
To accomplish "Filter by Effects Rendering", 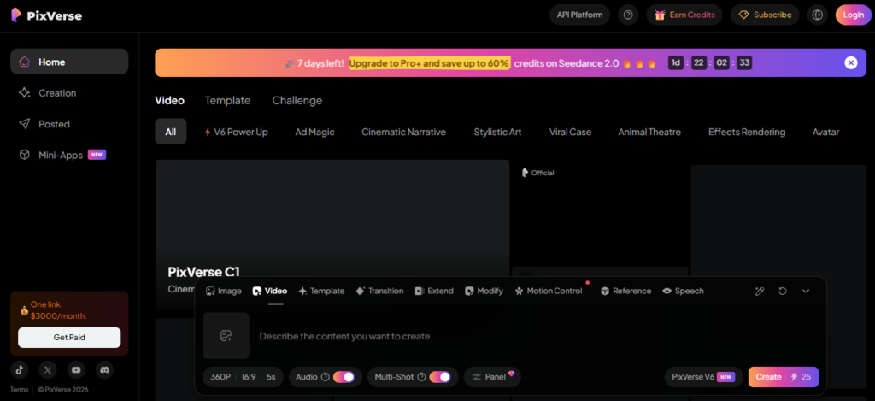I will click(x=747, y=132).
